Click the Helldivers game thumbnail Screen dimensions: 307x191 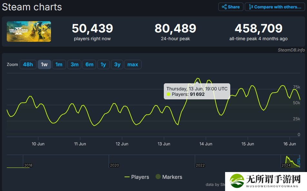(x=29, y=32)
